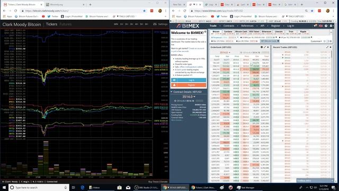This screenshot has height=191, width=339.
Task: Open YouTube bookmark in Clark Moody window
Action: coord(43,16)
